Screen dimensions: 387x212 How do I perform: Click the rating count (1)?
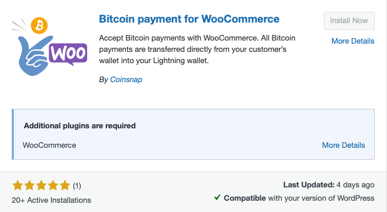point(77,185)
